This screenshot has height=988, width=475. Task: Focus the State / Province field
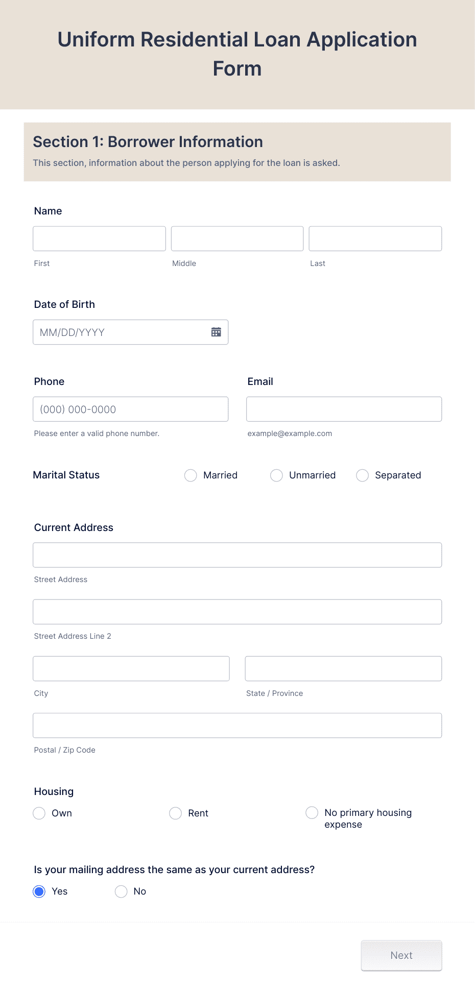(343, 668)
